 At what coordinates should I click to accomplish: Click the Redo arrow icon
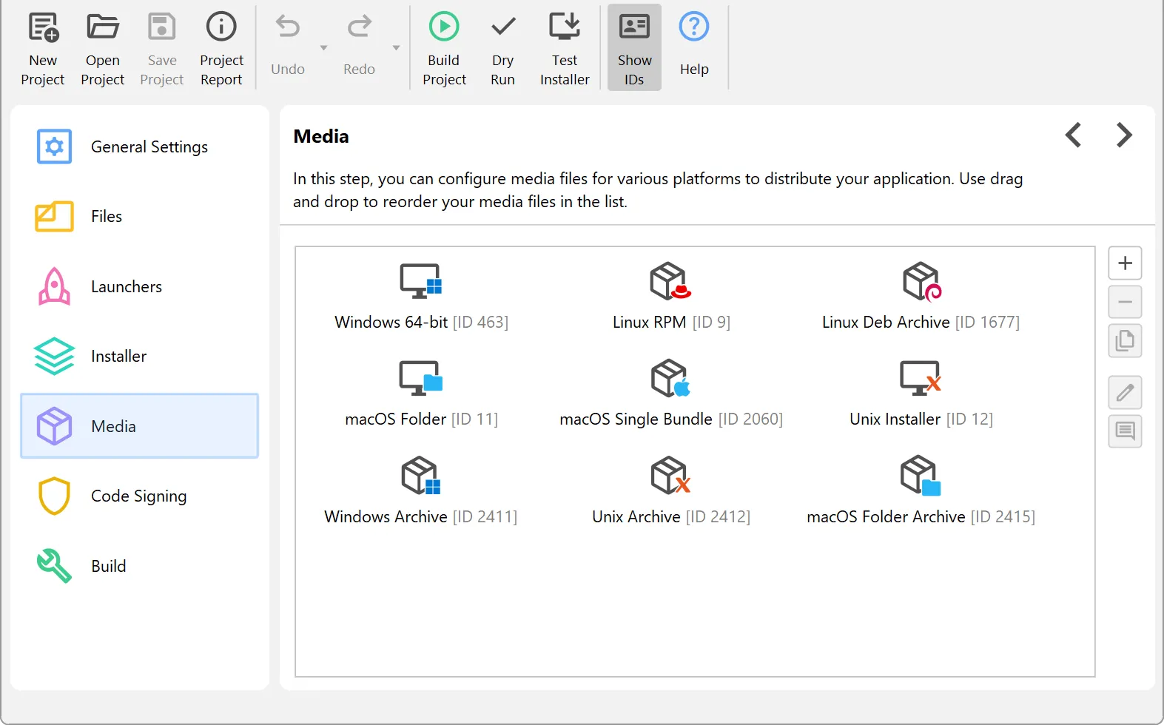tap(359, 27)
